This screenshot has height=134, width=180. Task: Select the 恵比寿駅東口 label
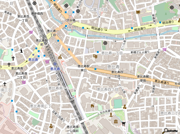click(84, 68)
